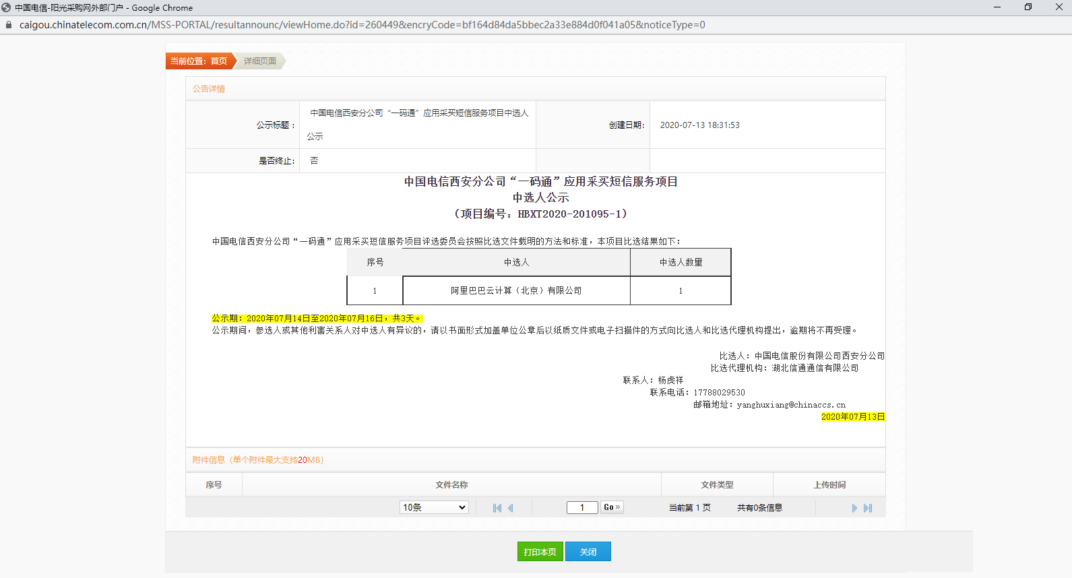Screen dimensions: 1072x578
Task: Click the green 打印本页 button
Action: pos(540,552)
